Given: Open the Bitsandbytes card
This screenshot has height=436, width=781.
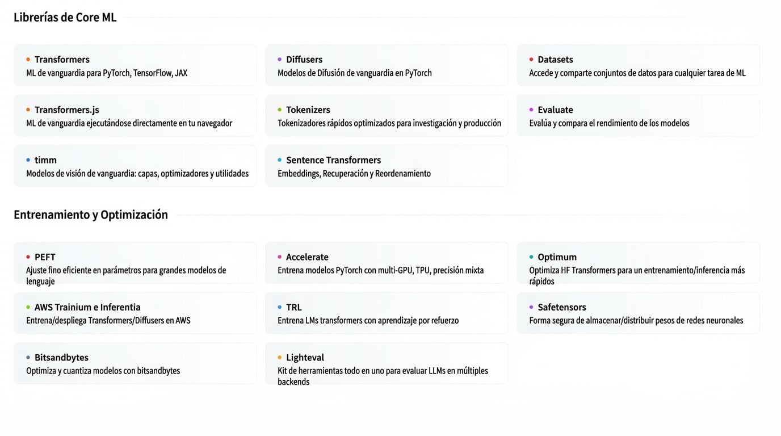Looking at the screenshot, I should tap(135, 364).
